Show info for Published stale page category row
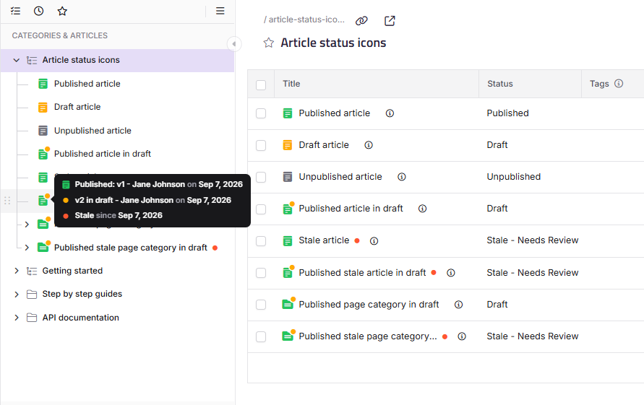 (462, 336)
